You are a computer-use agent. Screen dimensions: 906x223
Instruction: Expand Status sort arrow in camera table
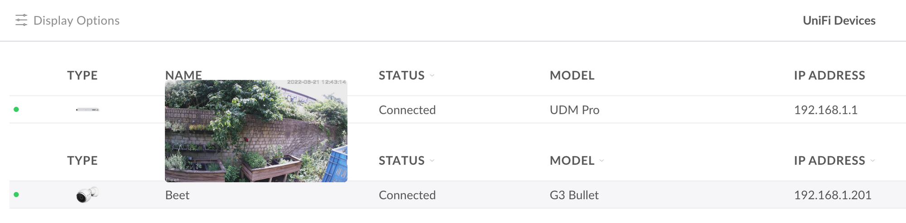(432, 161)
